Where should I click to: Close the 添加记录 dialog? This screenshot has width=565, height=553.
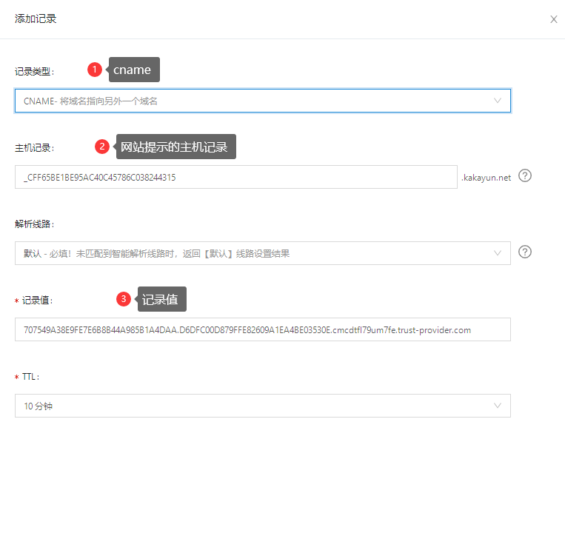pos(553,19)
